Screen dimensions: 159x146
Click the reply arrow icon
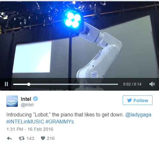tap(9, 138)
